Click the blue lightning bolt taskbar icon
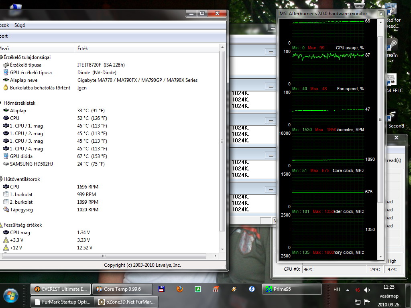The width and height of the screenshot is (411, 308). point(252,289)
